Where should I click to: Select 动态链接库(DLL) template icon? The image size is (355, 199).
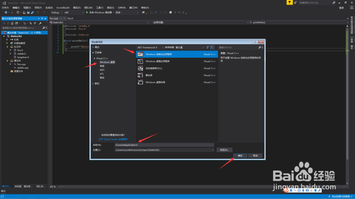[x=140, y=68]
